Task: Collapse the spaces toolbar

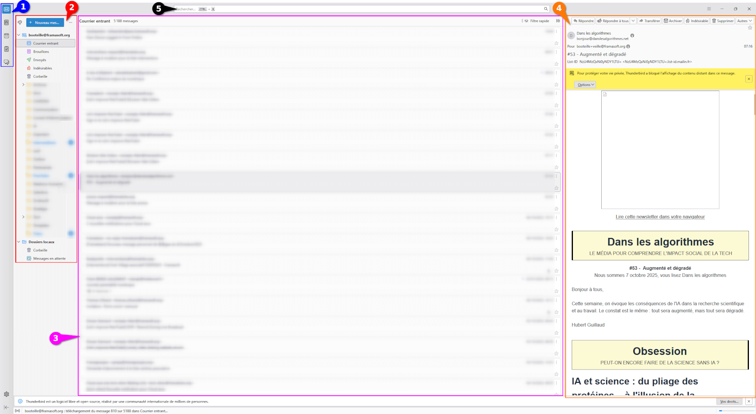Action: pos(6,407)
